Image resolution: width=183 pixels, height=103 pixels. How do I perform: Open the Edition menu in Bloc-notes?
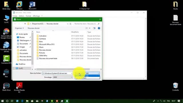(x=21, y=16)
